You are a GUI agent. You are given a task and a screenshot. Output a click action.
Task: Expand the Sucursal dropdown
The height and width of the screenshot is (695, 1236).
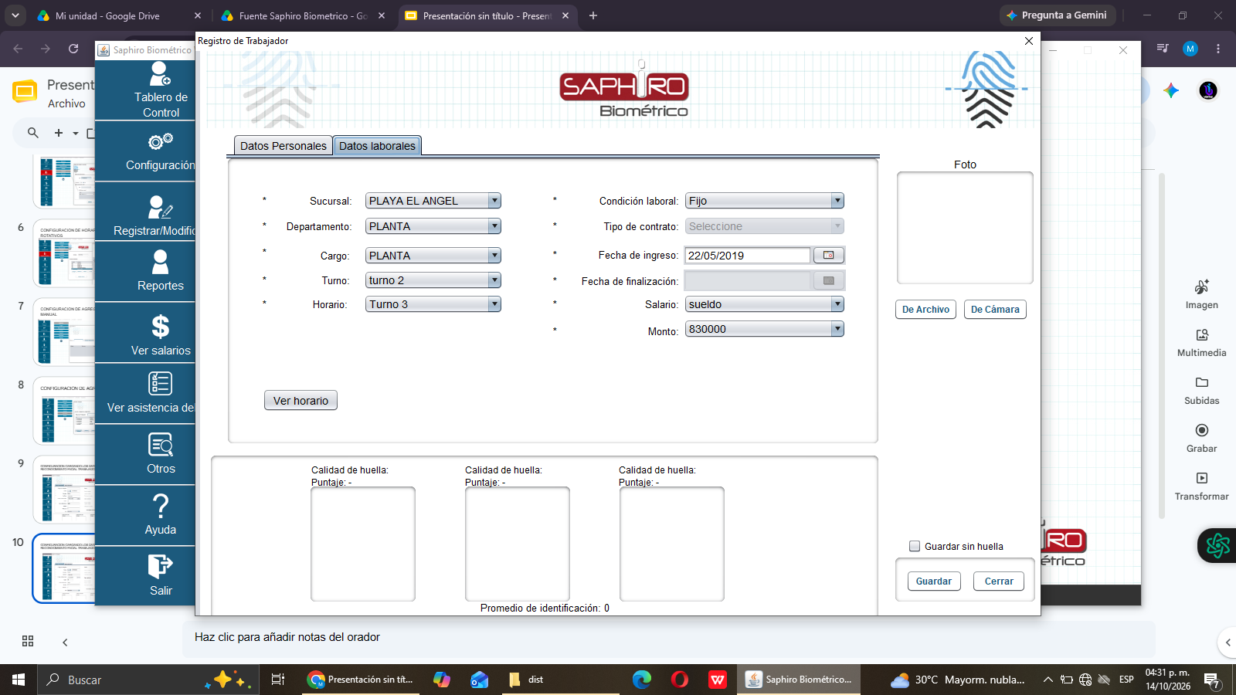pyautogui.click(x=494, y=201)
